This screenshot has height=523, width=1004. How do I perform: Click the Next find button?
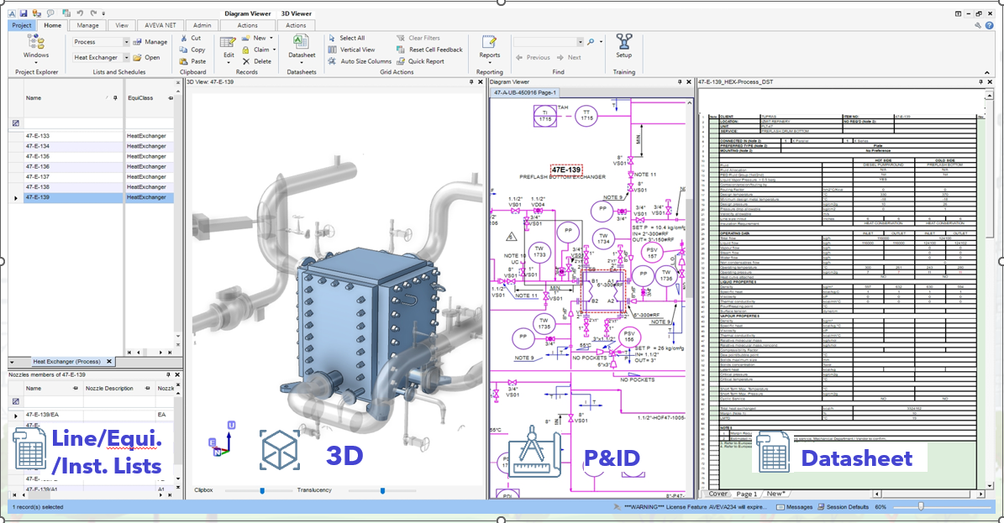(x=570, y=58)
